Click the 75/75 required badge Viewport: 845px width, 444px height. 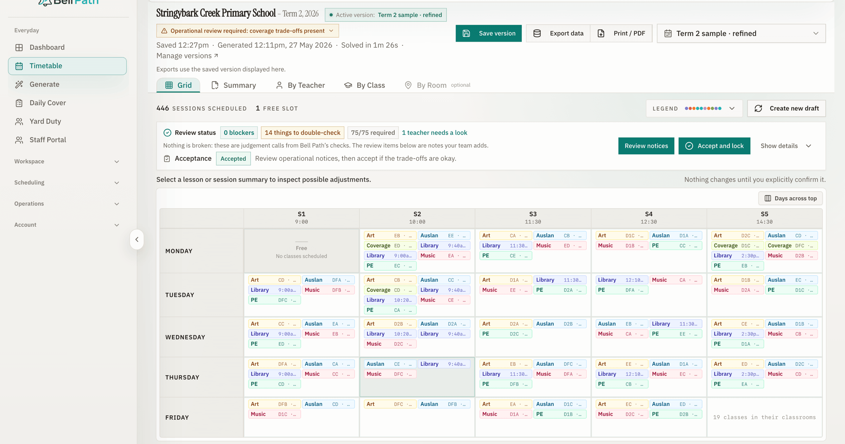tap(373, 132)
